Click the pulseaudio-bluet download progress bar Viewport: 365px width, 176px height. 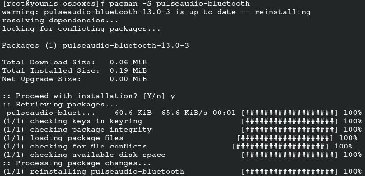pyautogui.click(x=290, y=113)
